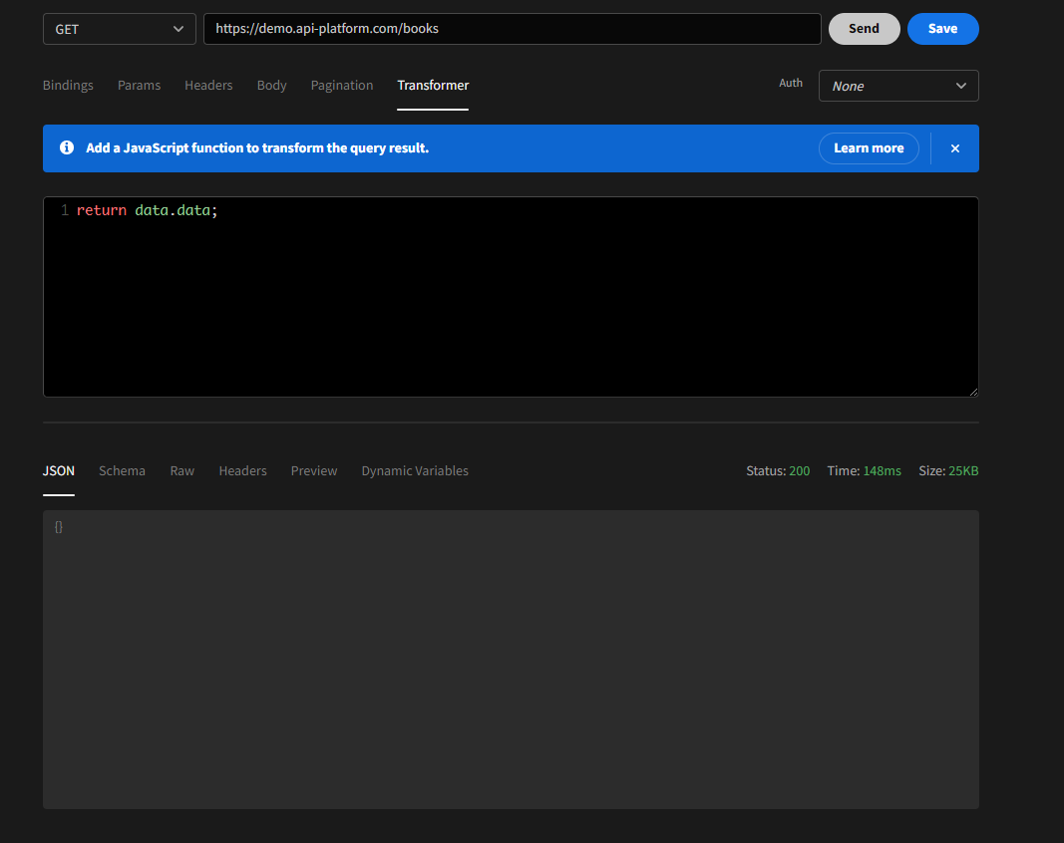Switch to the Pagination tab
Screen dimensions: 1064x843
coord(342,85)
